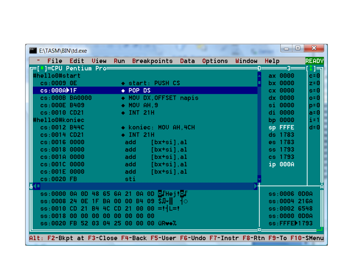Click the console icon in the td.exe title bar
The width and height of the screenshot is (353, 265).
pos(33,50)
